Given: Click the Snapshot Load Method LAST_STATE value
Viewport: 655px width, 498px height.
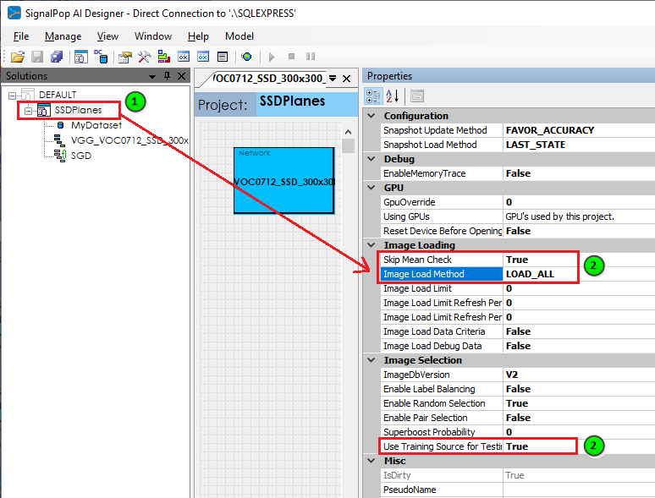Looking at the screenshot, I should click(579, 145).
